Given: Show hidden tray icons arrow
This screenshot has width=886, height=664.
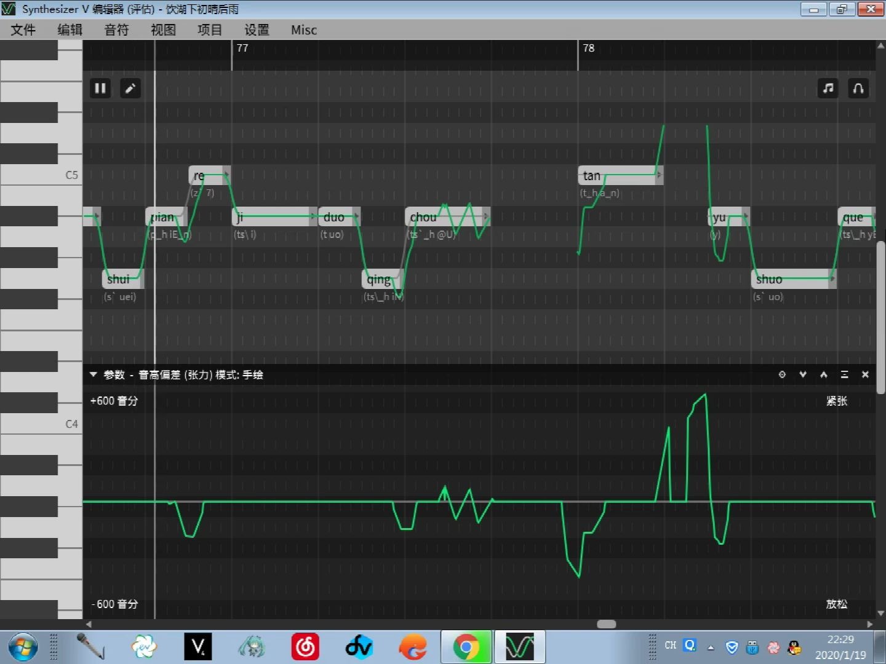Looking at the screenshot, I should [711, 647].
